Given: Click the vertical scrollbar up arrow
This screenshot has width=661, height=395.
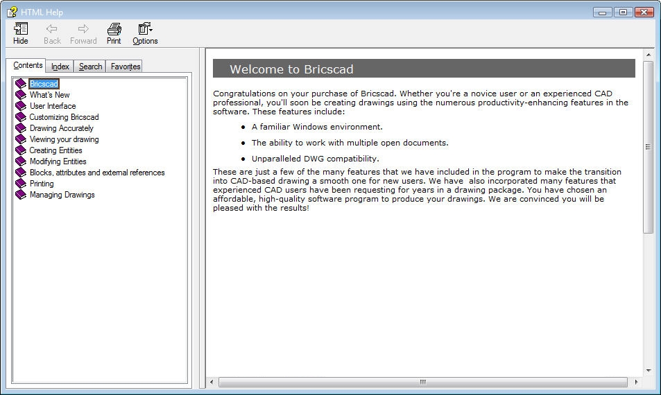Looking at the screenshot, I should coord(648,55).
